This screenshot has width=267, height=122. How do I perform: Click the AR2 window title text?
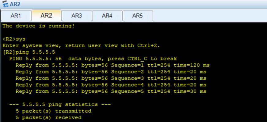pos(15,4)
